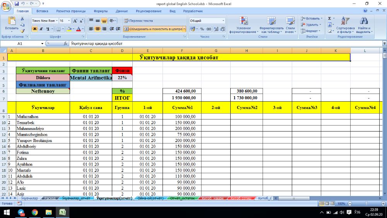The height and width of the screenshot is (218, 387).
Task: Click Удалить cells button
Action: [x=311, y=25]
